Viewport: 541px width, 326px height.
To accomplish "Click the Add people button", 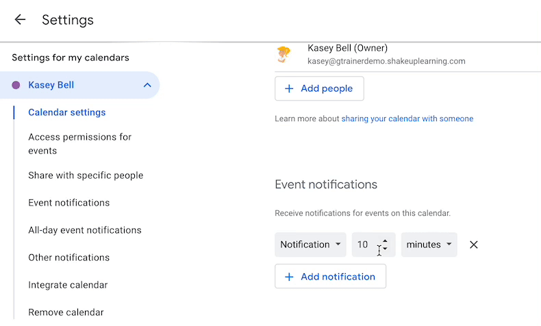I will (x=319, y=88).
